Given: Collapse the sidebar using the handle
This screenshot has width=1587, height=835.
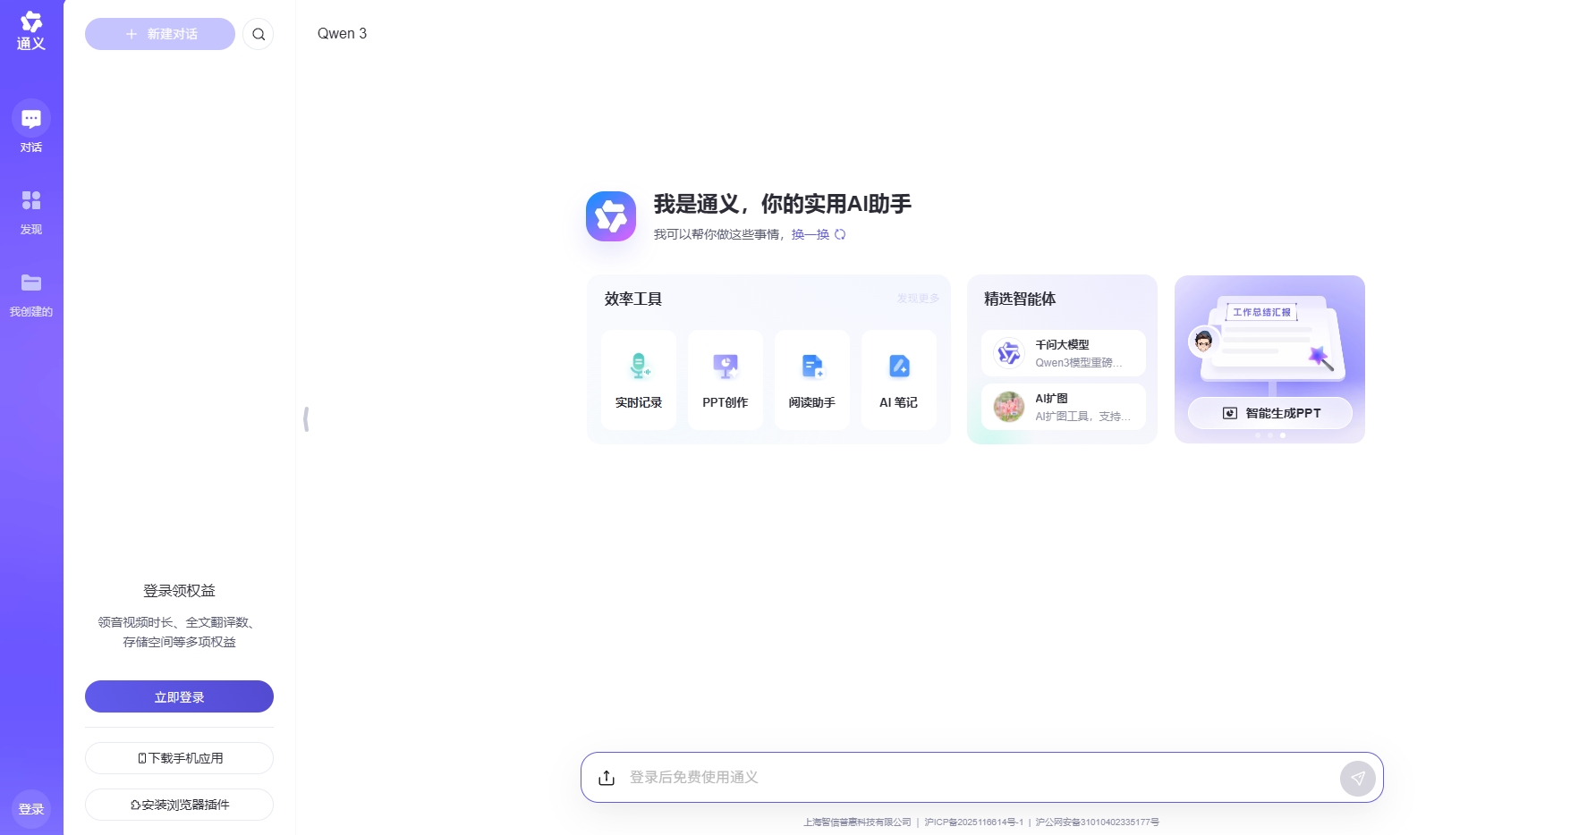Looking at the screenshot, I should tap(306, 418).
